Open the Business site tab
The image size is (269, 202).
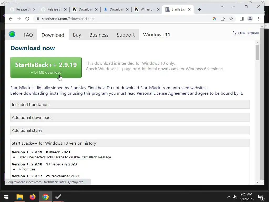99,35
